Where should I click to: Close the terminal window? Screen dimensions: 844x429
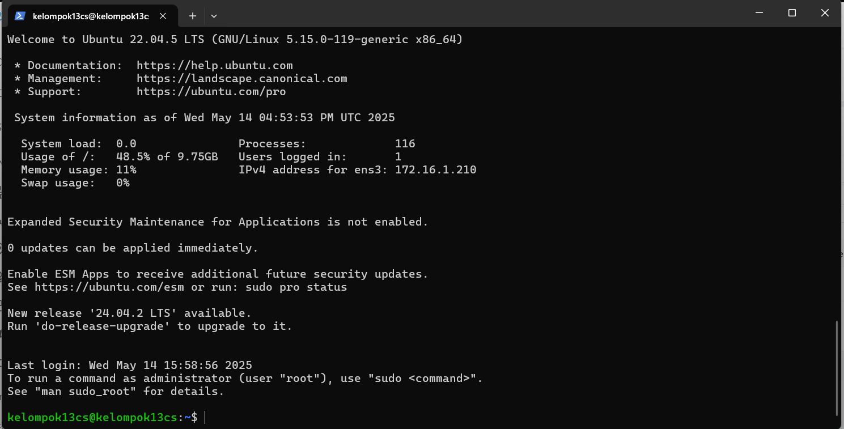825,13
